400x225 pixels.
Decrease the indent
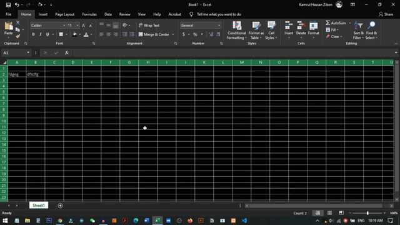(x=124, y=34)
